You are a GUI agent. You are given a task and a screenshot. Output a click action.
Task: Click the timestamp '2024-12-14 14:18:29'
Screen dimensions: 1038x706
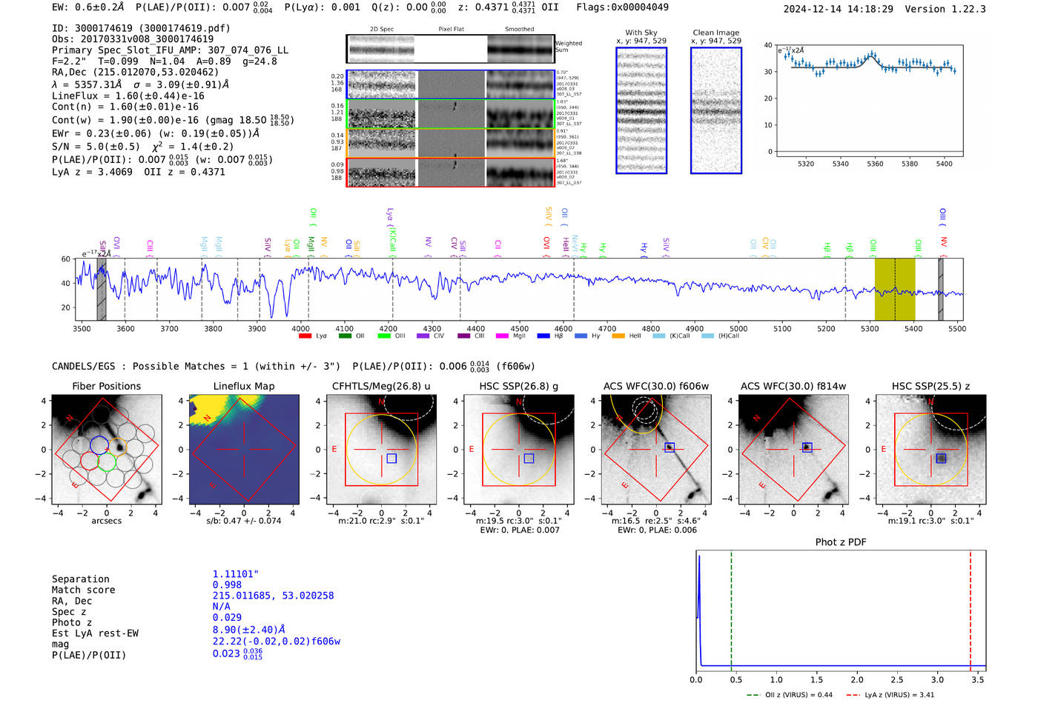(839, 9)
